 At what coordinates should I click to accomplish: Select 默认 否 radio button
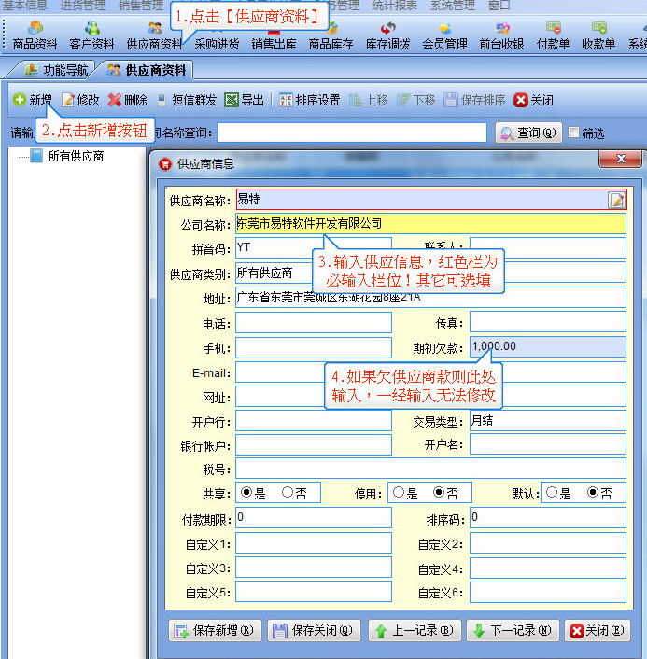pos(593,492)
